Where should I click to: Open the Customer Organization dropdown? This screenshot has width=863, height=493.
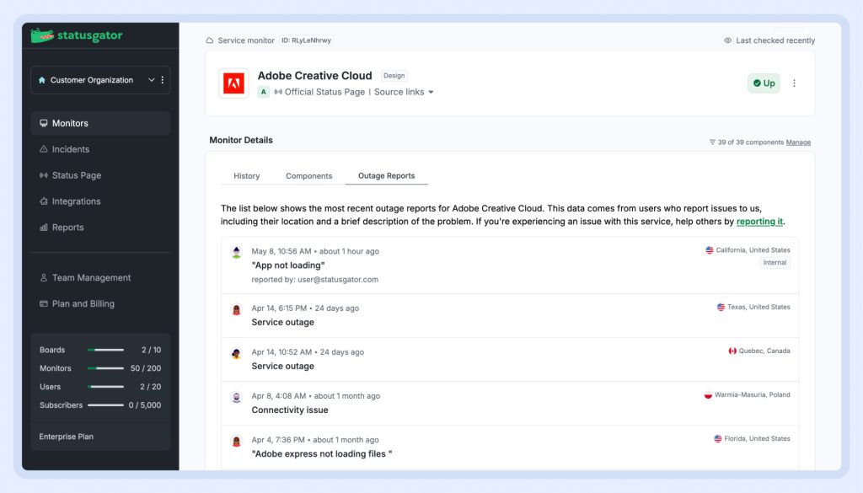(100, 80)
